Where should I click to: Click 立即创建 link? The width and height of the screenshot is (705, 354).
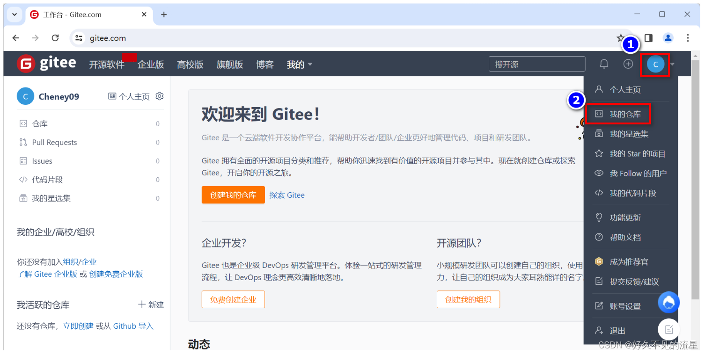[78, 326]
